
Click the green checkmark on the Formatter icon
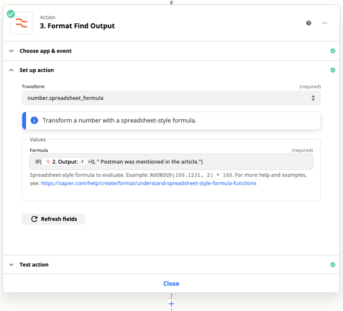pyautogui.click(x=11, y=14)
